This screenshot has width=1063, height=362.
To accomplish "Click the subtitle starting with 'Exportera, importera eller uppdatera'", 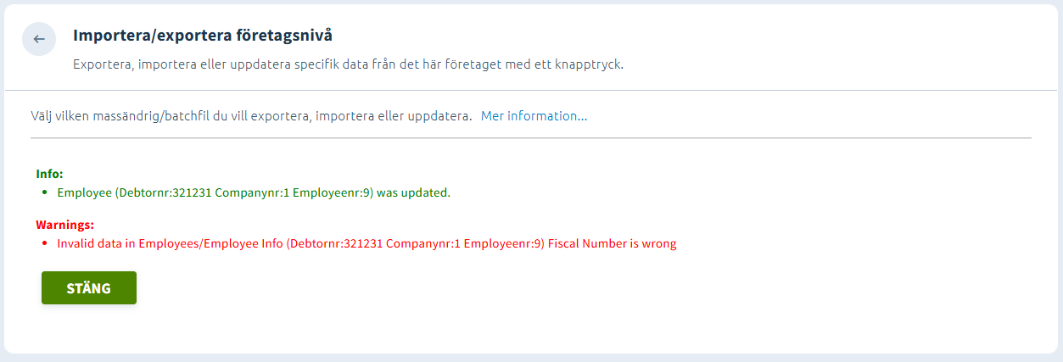I will [x=348, y=64].
